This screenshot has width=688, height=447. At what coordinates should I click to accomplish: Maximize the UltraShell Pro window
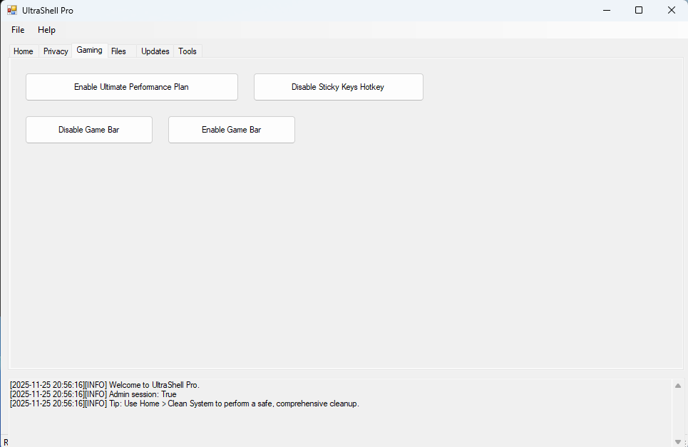point(639,10)
